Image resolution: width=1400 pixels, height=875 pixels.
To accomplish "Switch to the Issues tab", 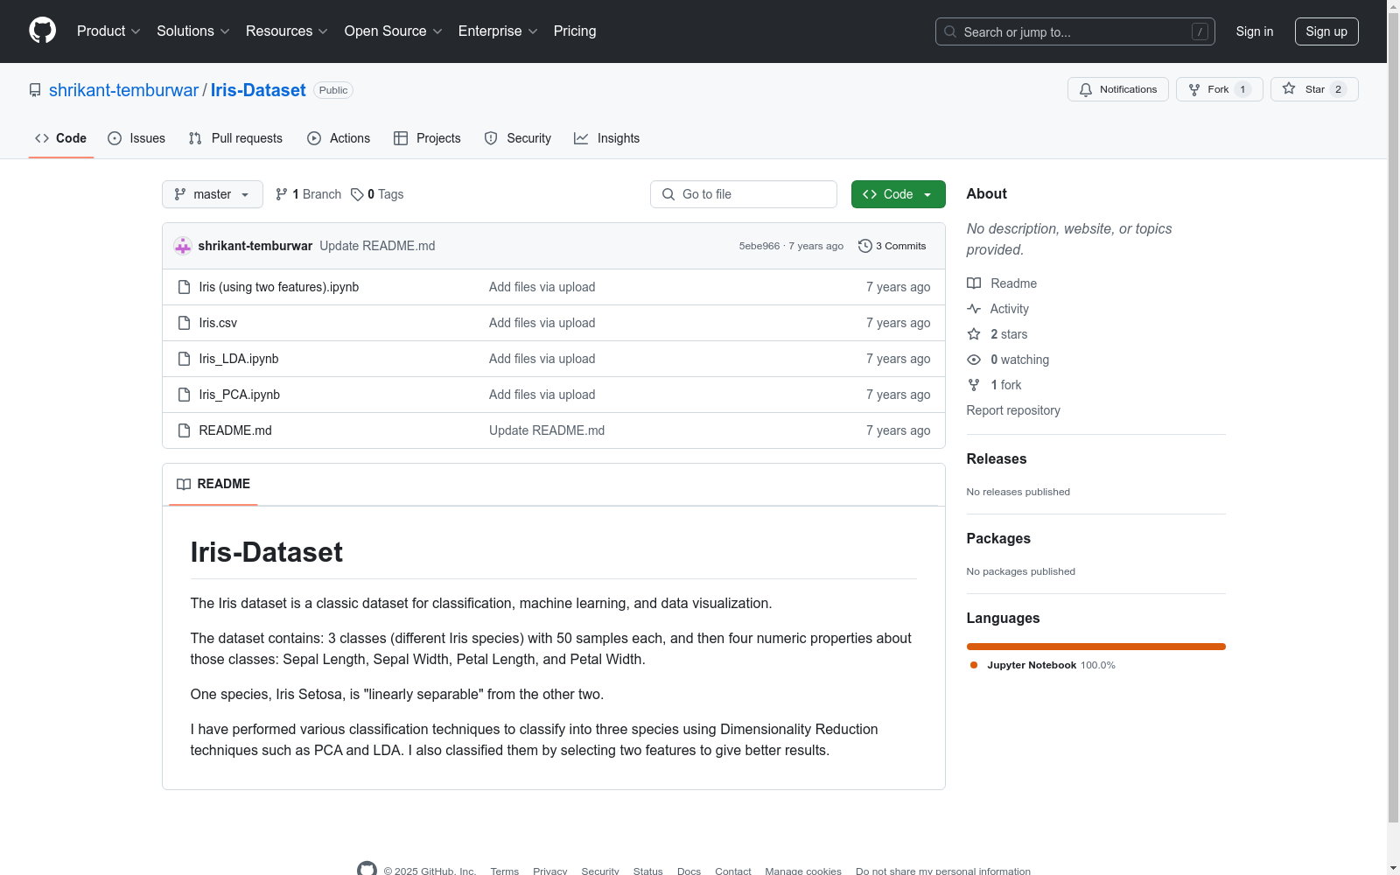I will click(x=136, y=138).
